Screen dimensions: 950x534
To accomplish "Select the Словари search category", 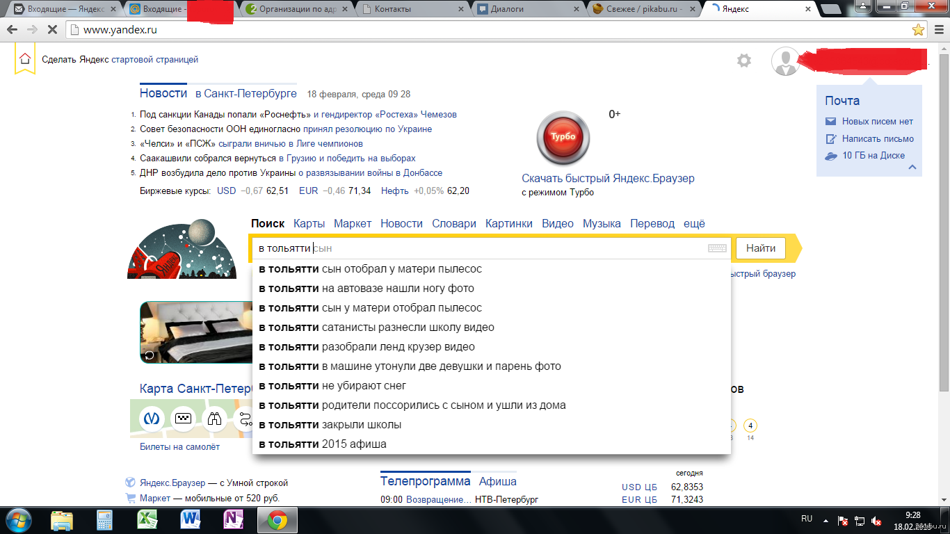I will tap(454, 223).
